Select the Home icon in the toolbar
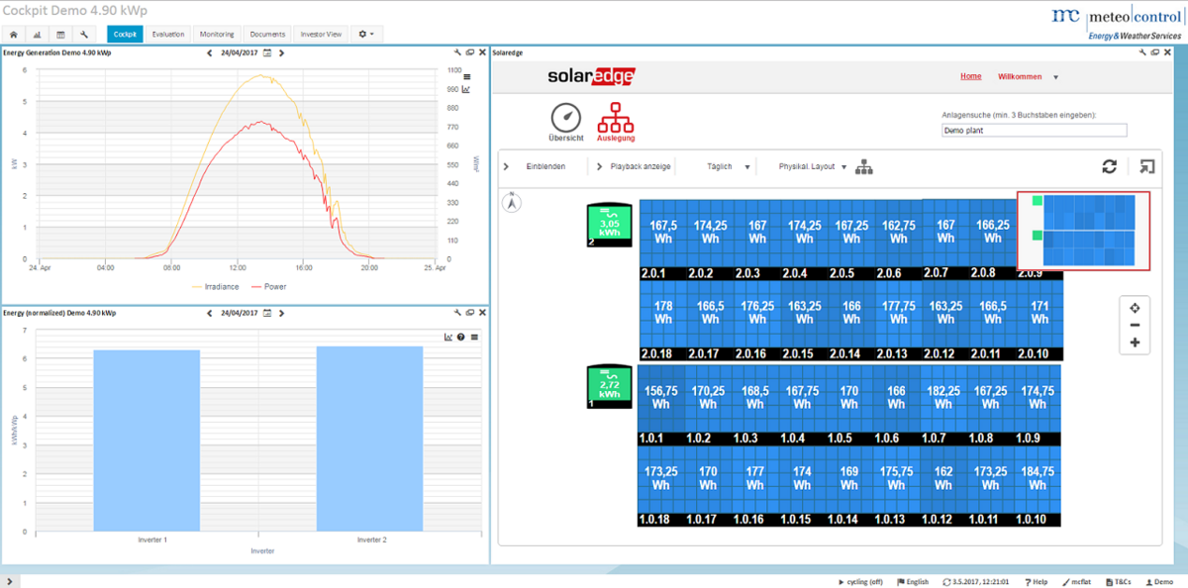 point(11,33)
